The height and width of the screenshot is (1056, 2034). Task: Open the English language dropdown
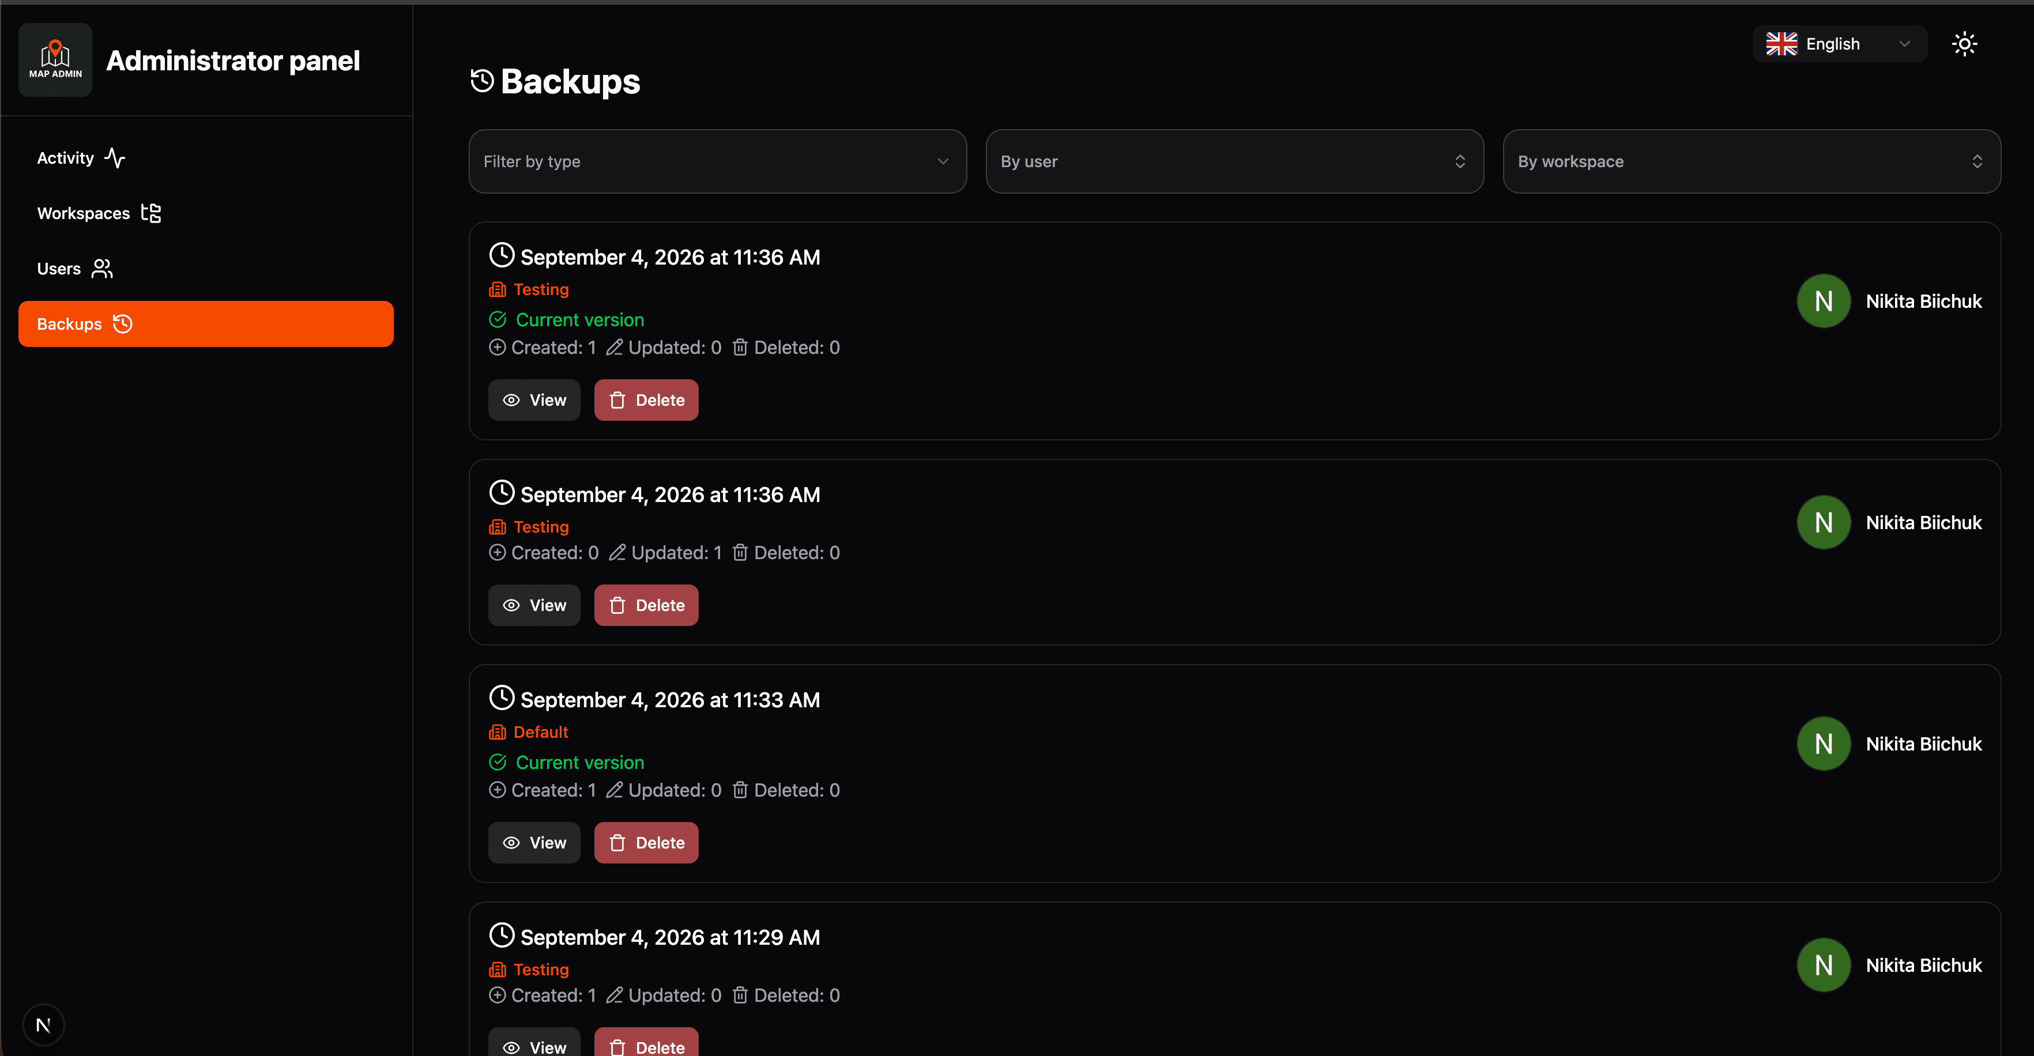pos(1839,43)
